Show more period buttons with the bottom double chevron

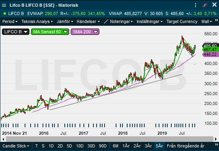click(216, 145)
